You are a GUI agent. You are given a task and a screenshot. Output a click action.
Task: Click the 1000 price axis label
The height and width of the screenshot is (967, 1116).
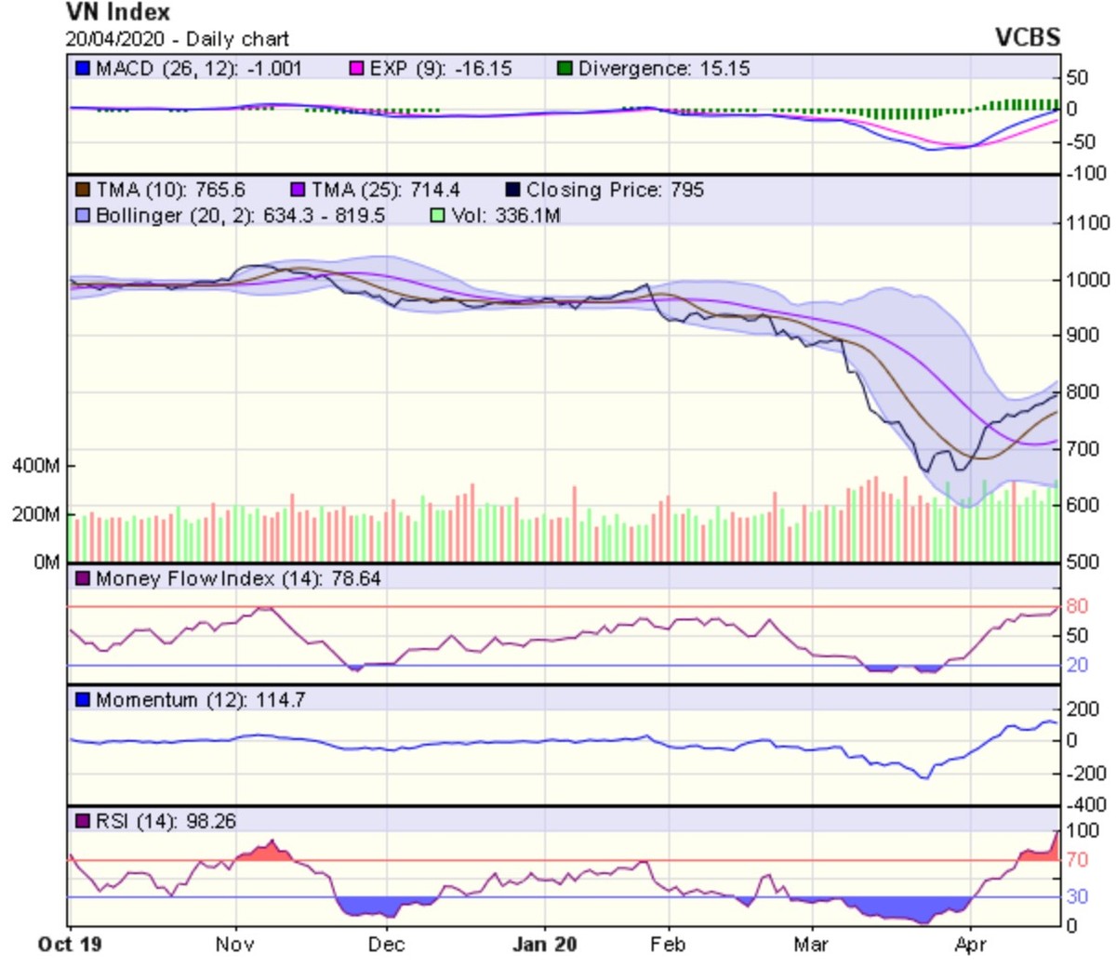pos(1087,280)
